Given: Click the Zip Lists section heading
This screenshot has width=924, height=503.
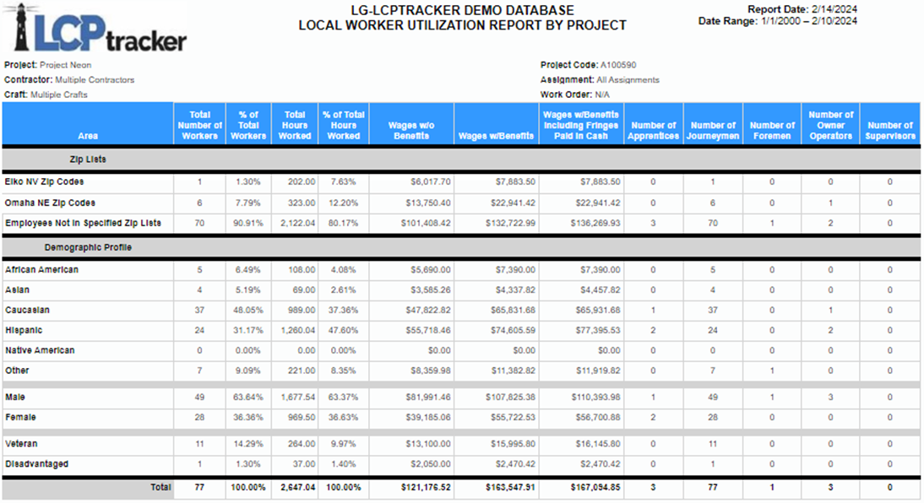Looking at the screenshot, I should click(88, 159).
